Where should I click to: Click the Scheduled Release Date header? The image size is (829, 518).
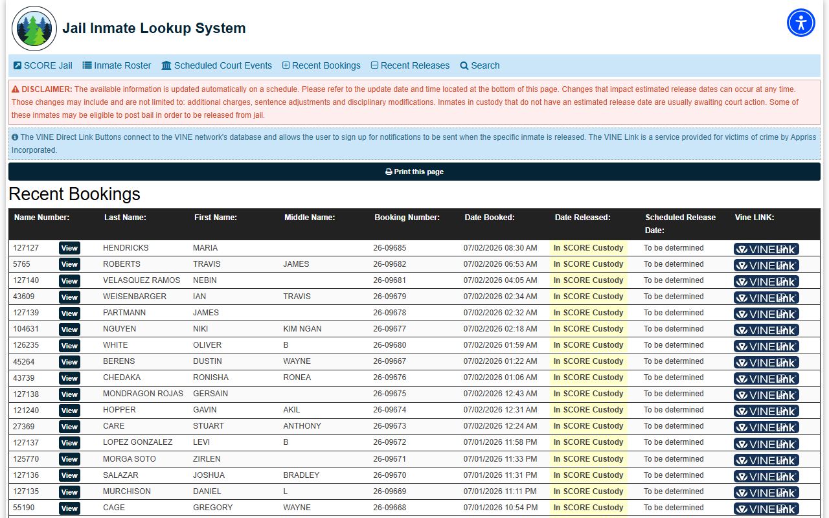[x=680, y=224]
